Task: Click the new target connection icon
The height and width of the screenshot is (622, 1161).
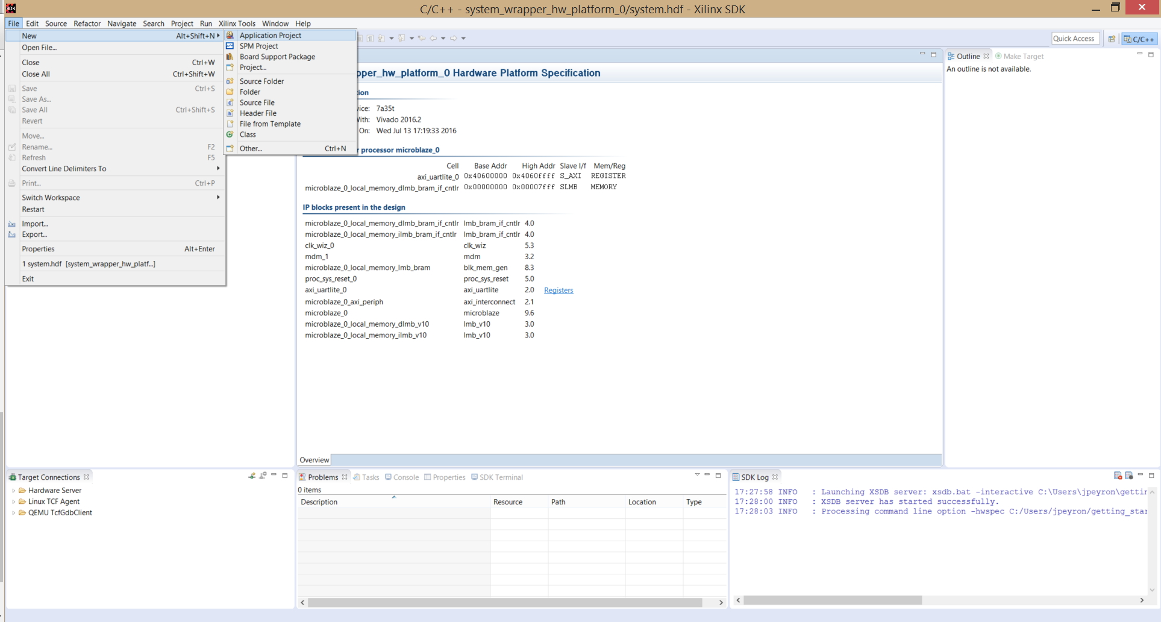Action: pyautogui.click(x=252, y=476)
